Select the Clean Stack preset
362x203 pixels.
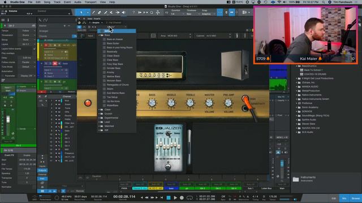113,56
